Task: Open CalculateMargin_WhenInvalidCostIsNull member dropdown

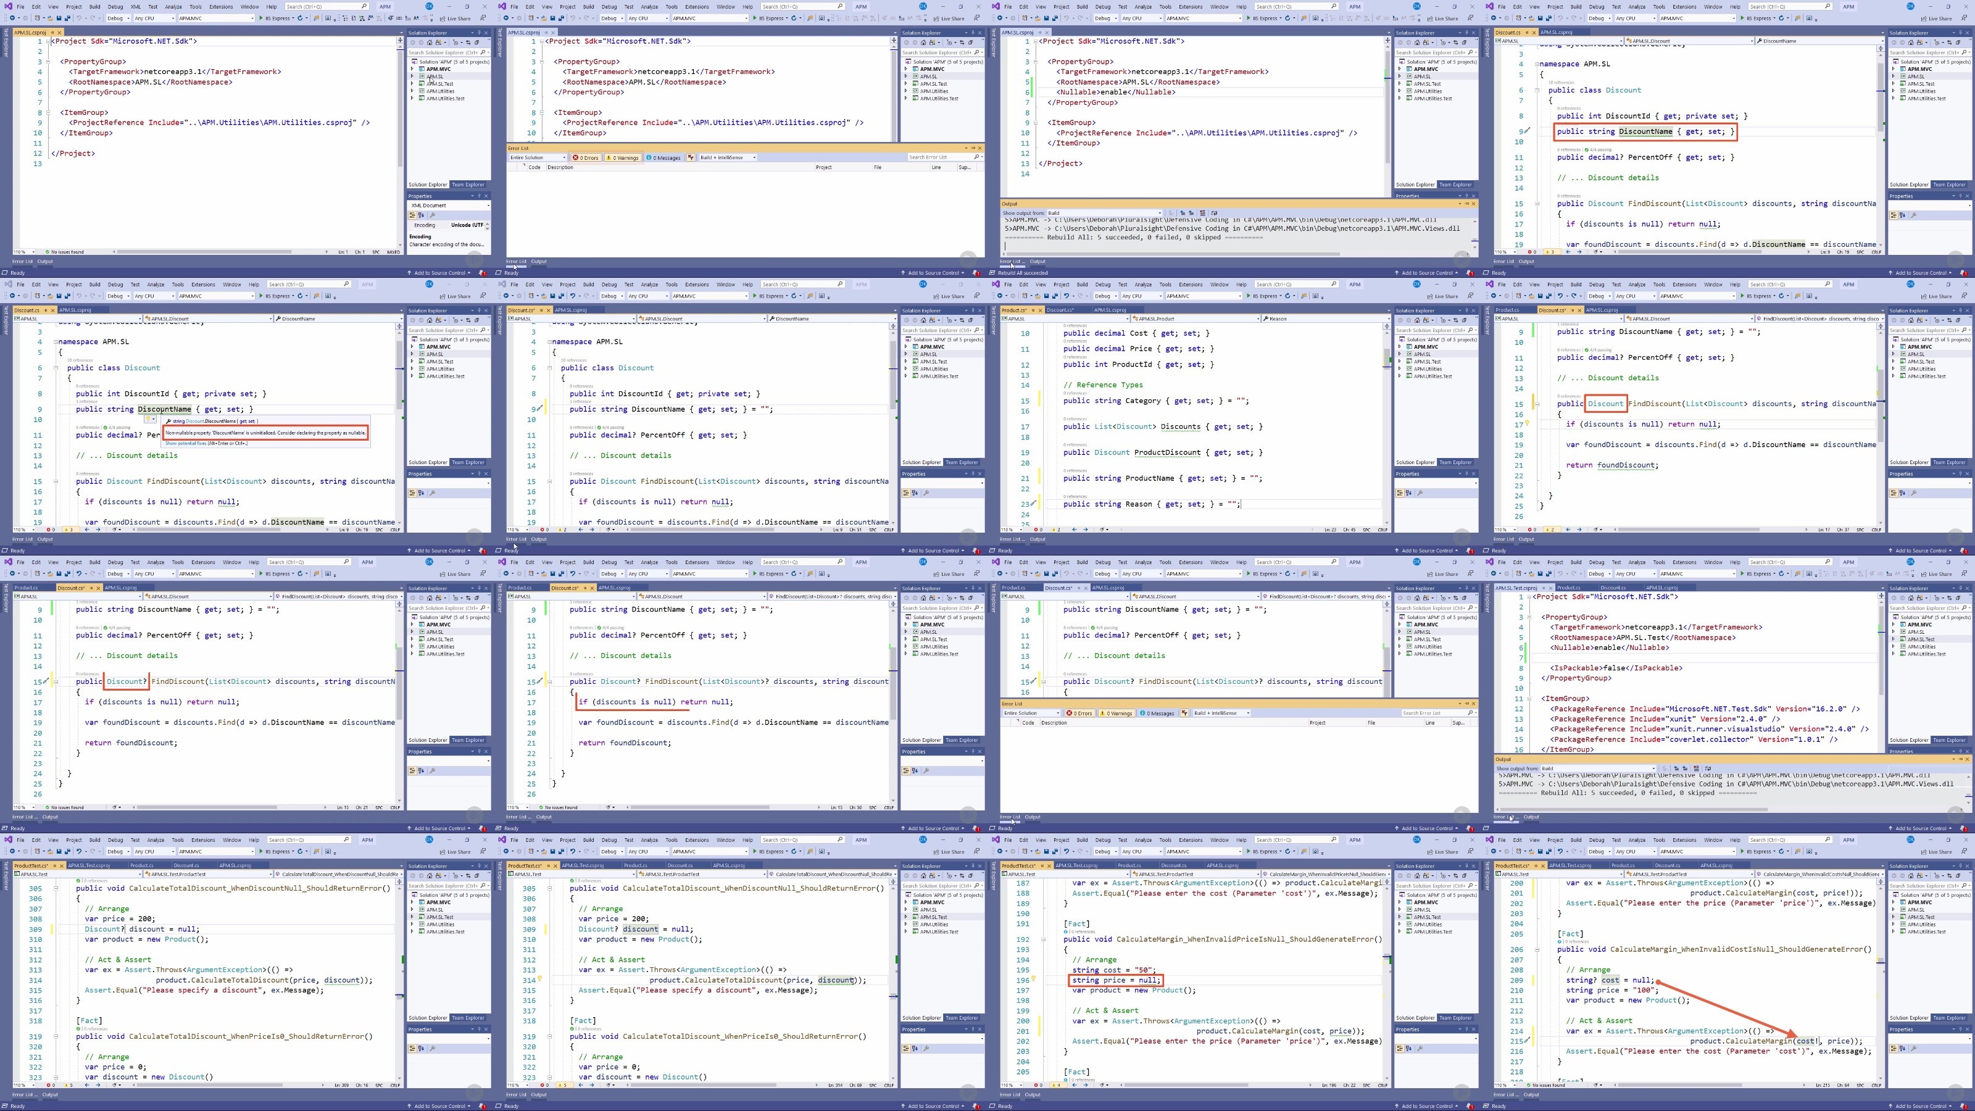Action: point(1820,875)
